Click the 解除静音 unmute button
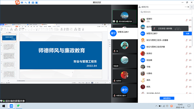Screen dimensions: 194x109 coord(167,98)
